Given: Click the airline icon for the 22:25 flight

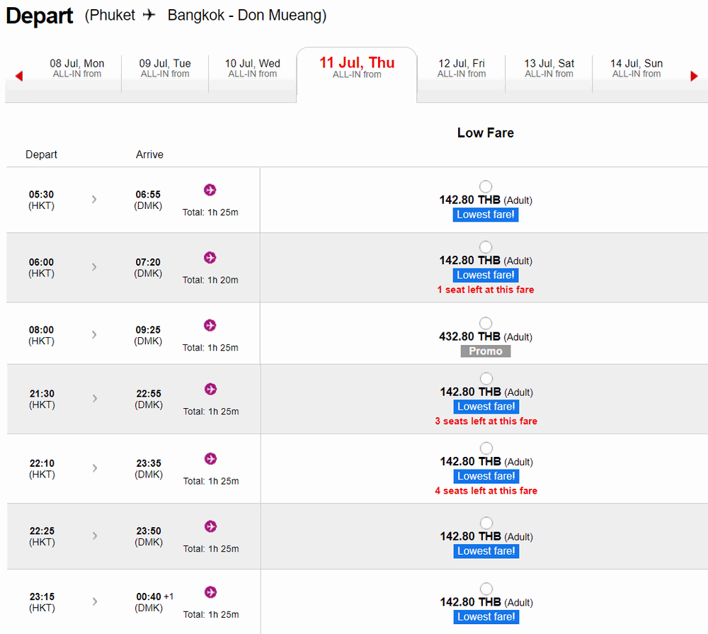Looking at the screenshot, I should pyautogui.click(x=210, y=526).
